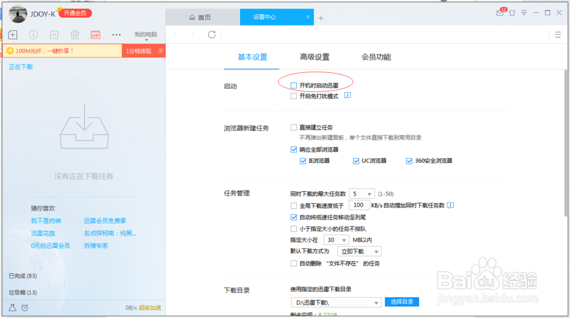This screenshot has height=318, width=570.
Task: Toggle the IE浏览器 checkbox
Action: [x=303, y=161]
